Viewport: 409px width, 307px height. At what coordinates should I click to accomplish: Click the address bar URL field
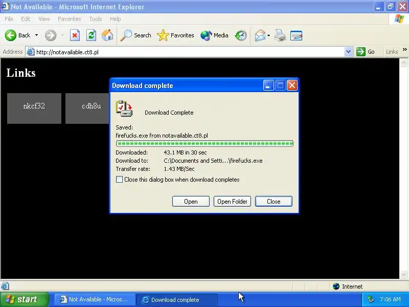coord(189,52)
